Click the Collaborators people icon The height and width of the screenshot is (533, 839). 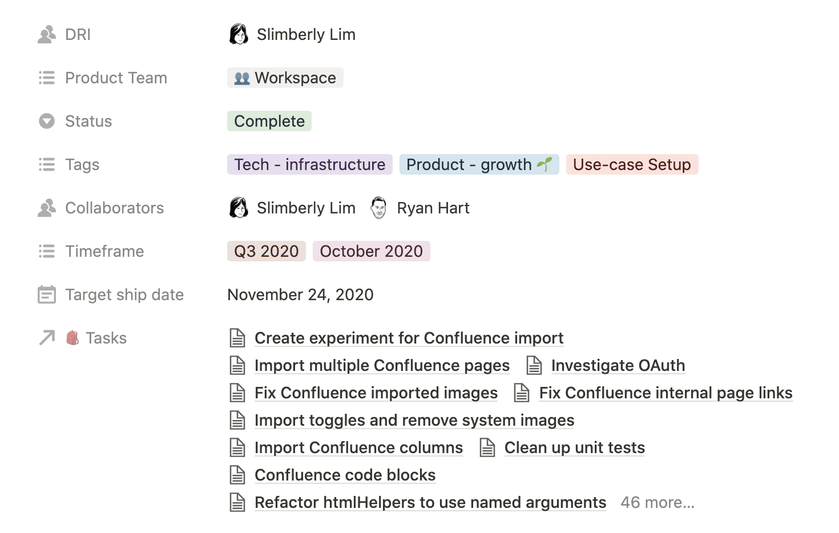(x=46, y=208)
